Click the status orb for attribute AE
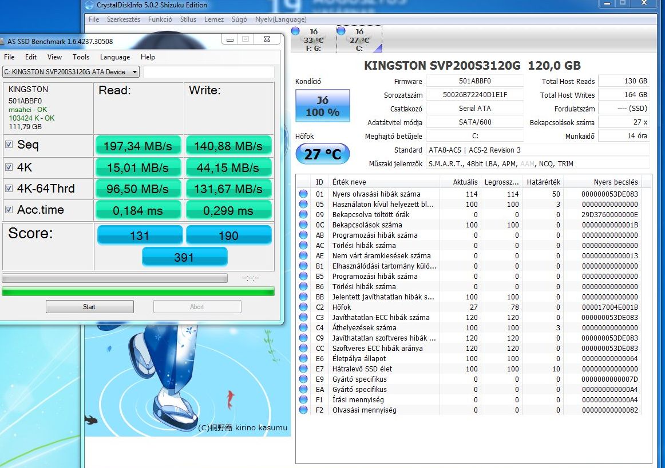665x468 pixels. point(303,255)
